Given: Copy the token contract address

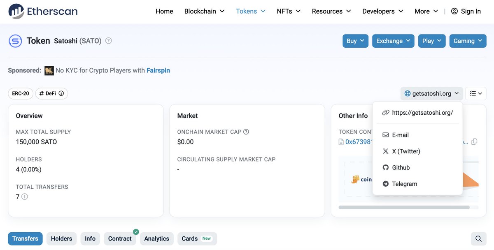Looking at the screenshot, I should (474, 141).
